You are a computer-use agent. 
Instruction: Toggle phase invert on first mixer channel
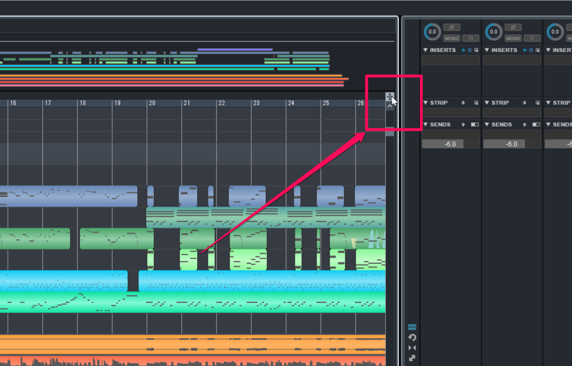click(x=452, y=27)
